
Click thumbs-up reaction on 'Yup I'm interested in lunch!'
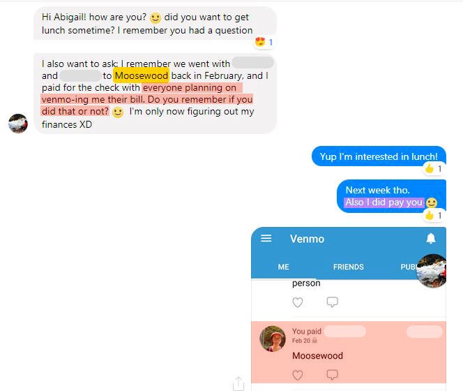[x=434, y=168]
